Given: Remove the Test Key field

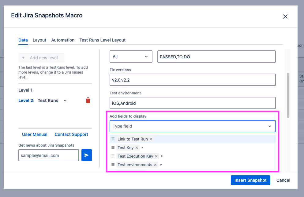Looking at the screenshot, I should pyautogui.click(x=137, y=148).
